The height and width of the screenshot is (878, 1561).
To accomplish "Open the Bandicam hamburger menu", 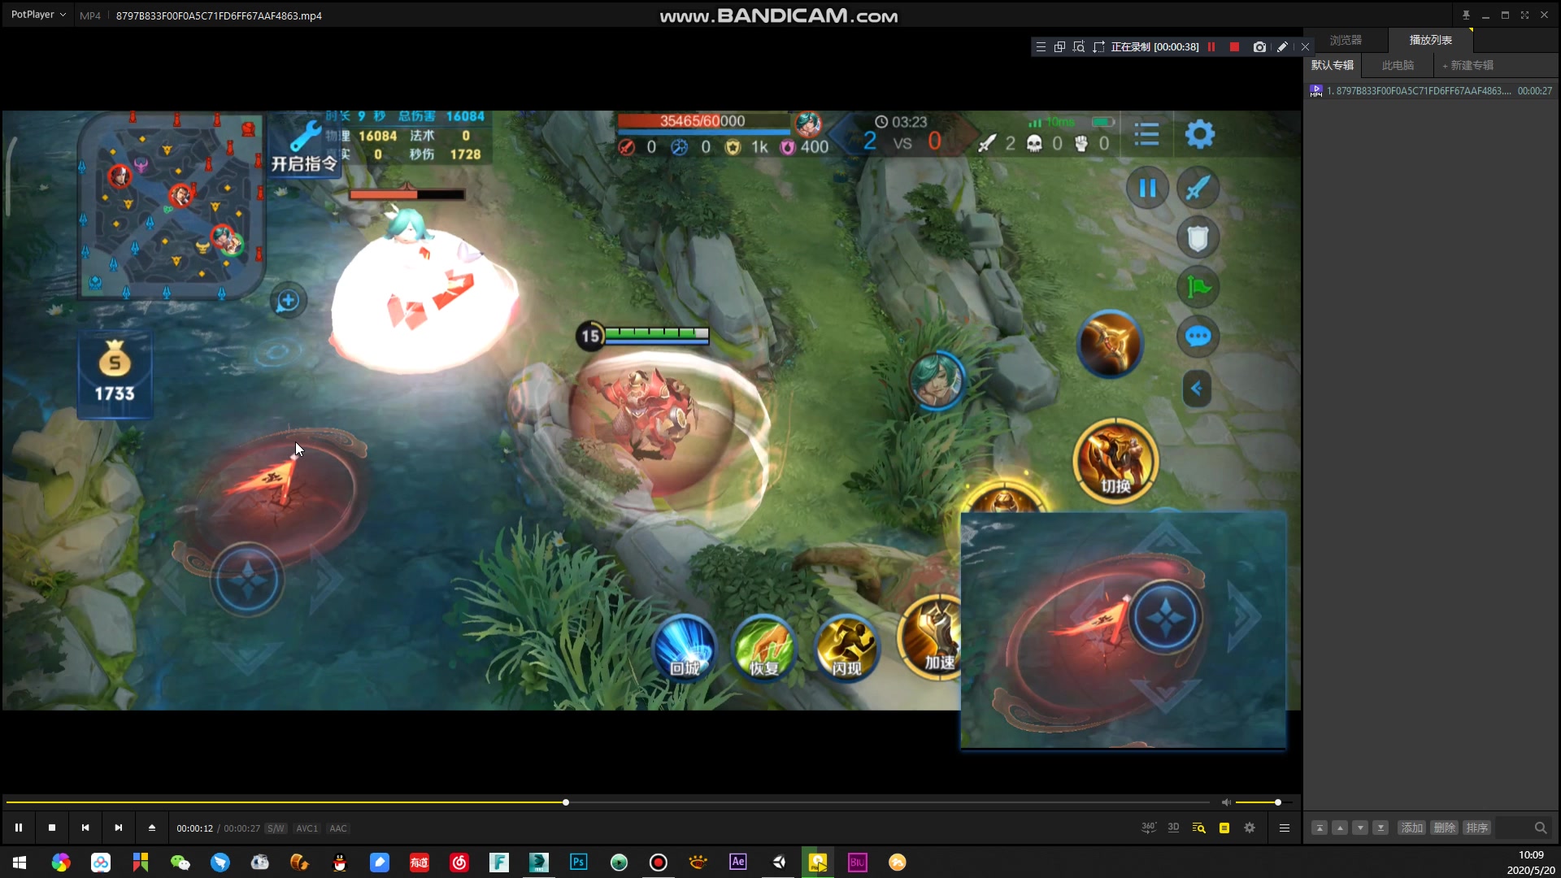I will click(x=1041, y=47).
